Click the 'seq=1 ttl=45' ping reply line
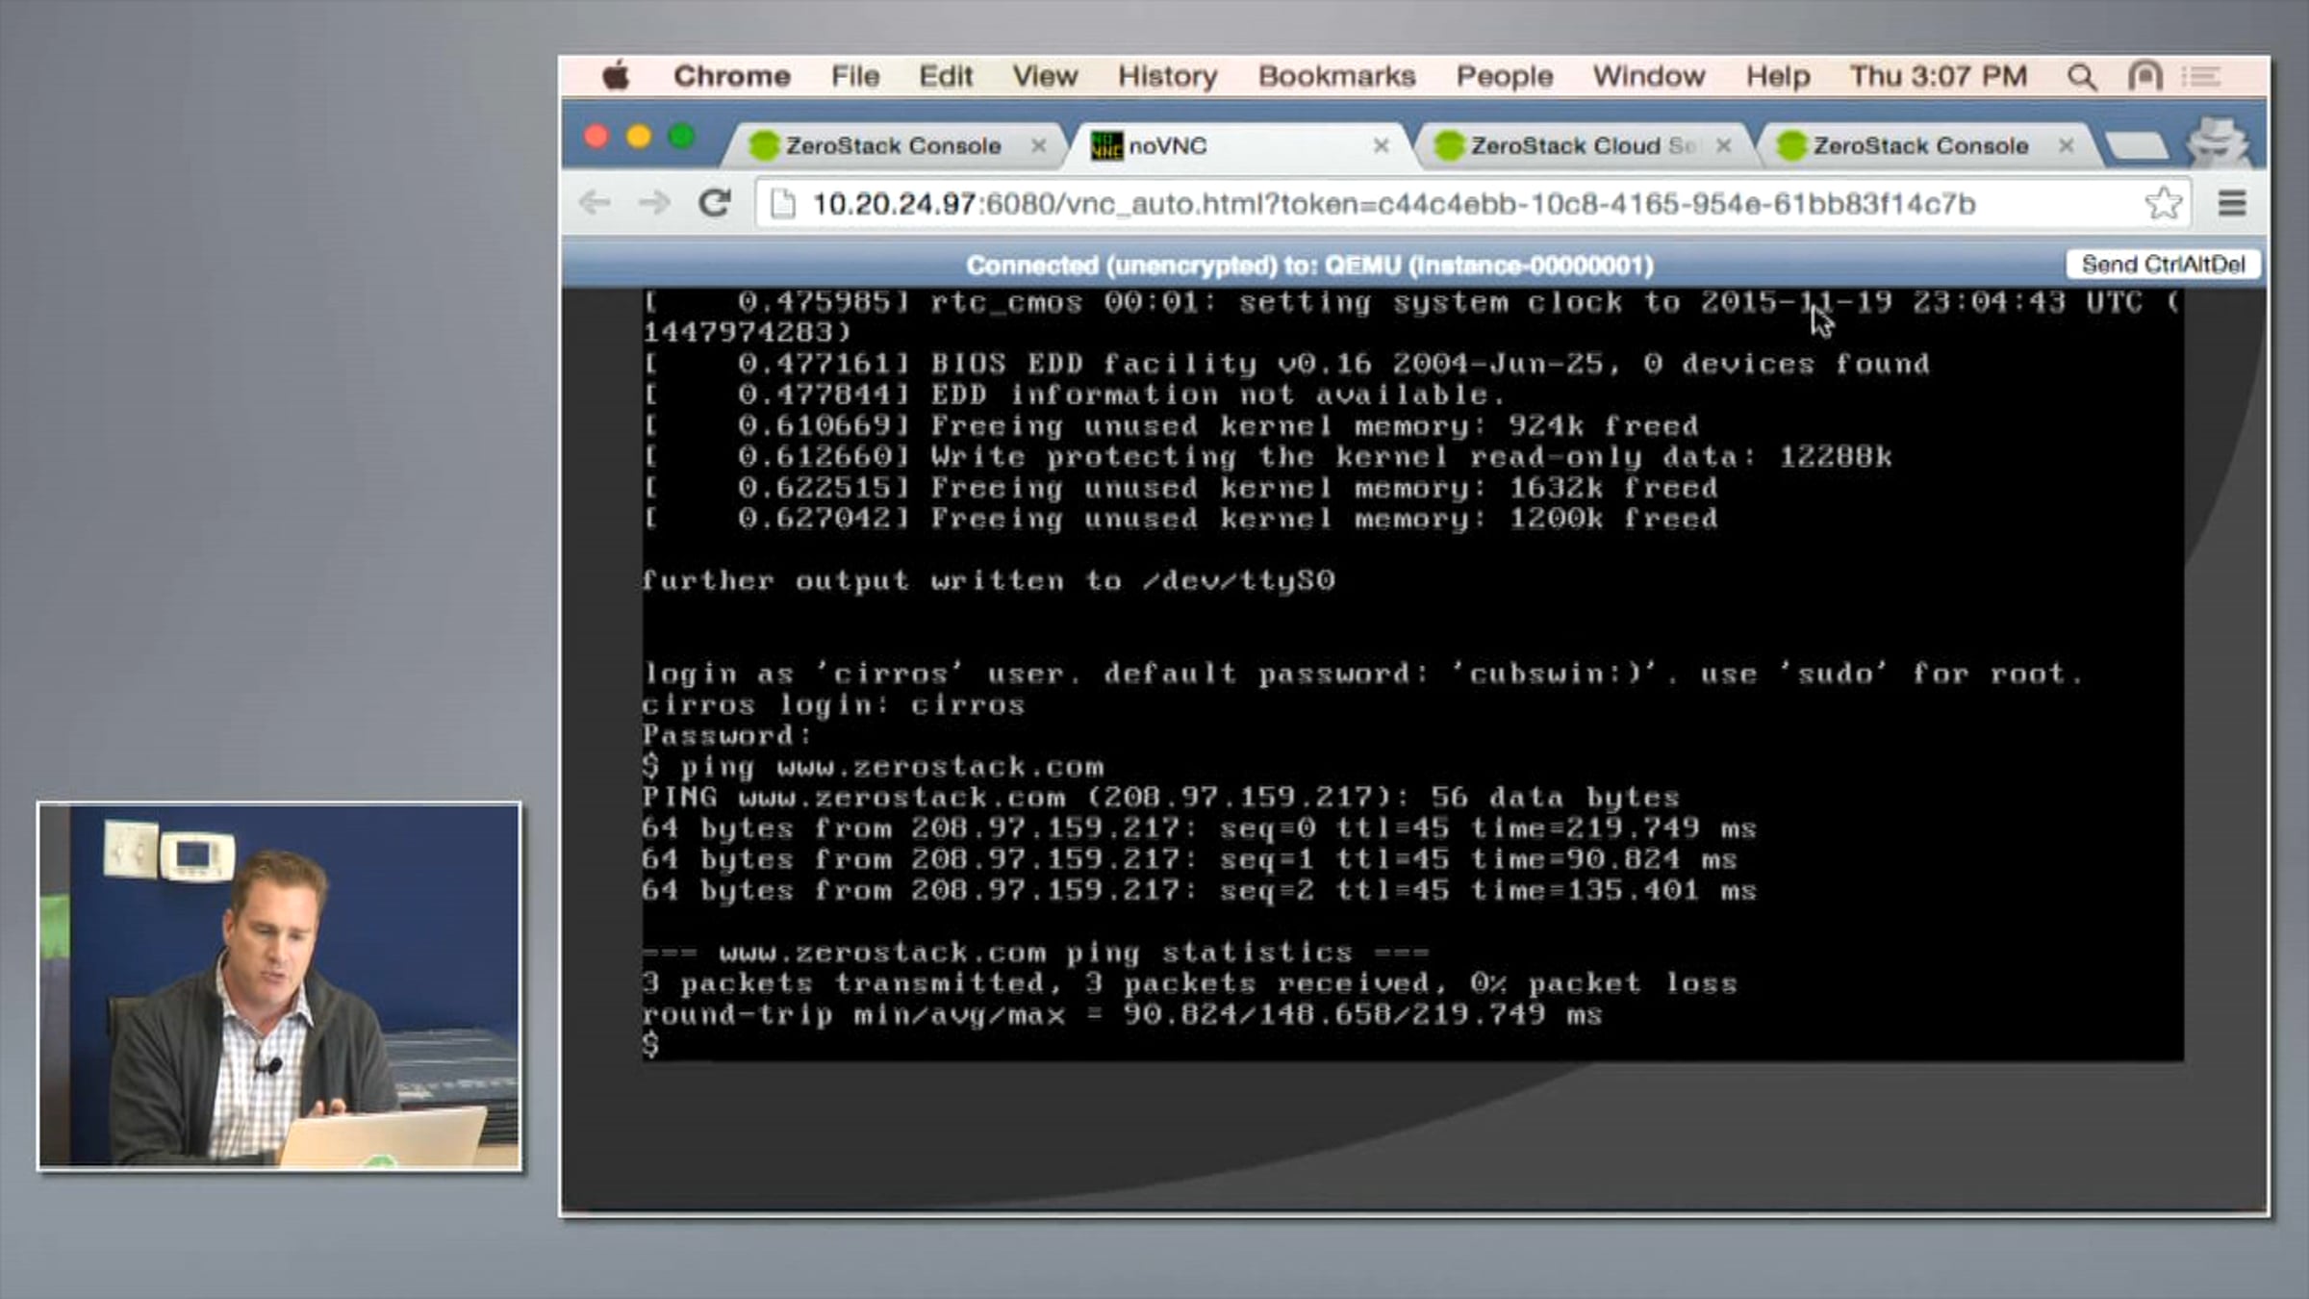The image size is (2309, 1299). point(1189,859)
